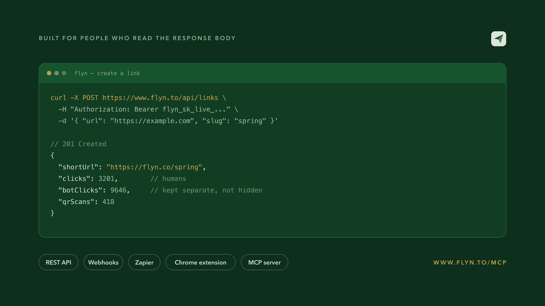Click the terminal title 'flyn — create a link'
This screenshot has width=545, height=306.
[107, 73]
